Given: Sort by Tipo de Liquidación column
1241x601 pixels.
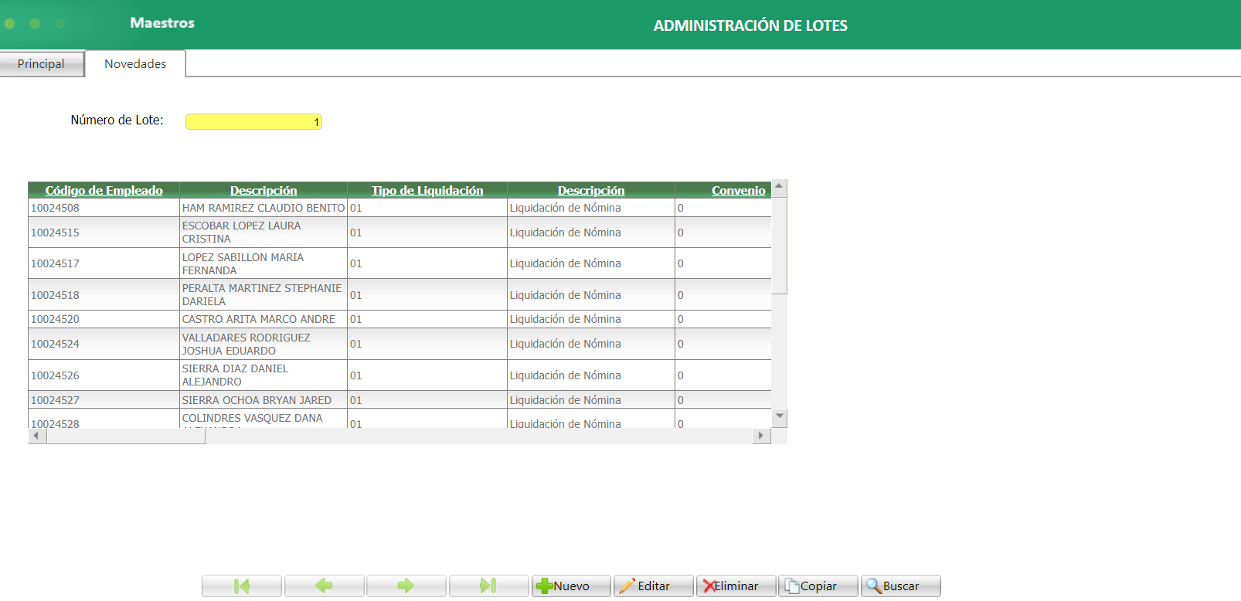Looking at the screenshot, I should (427, 190).
